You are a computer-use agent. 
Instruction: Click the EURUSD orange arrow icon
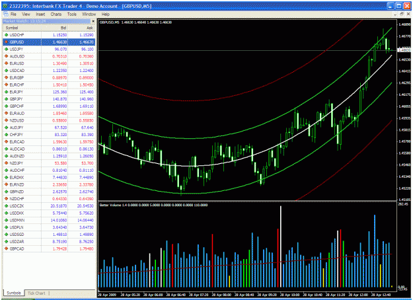[x=7, y=63]
